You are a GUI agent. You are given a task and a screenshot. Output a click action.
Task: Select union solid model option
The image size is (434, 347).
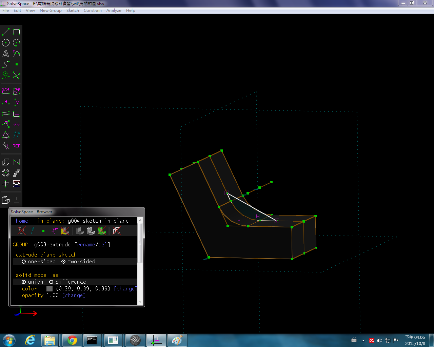tap(33, 282)
